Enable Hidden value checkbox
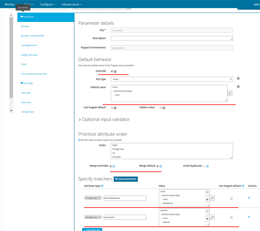Image resolution: width=260 pixels, height=231 pixels. pyautogui.click(x=161, y=108)
